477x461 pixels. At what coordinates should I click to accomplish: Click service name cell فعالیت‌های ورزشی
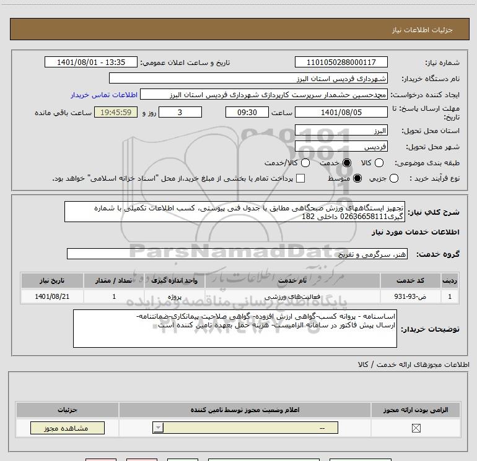point(292,296)
